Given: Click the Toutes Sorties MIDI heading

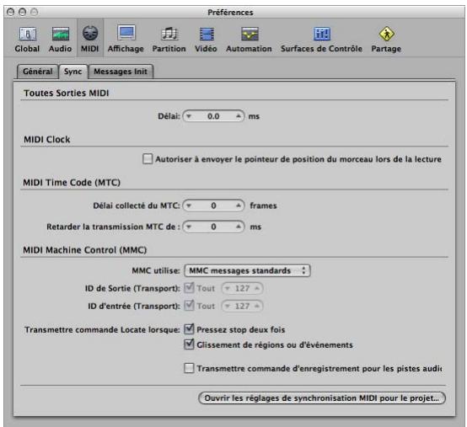Looking at the screenshot, I should click(67, 93).
